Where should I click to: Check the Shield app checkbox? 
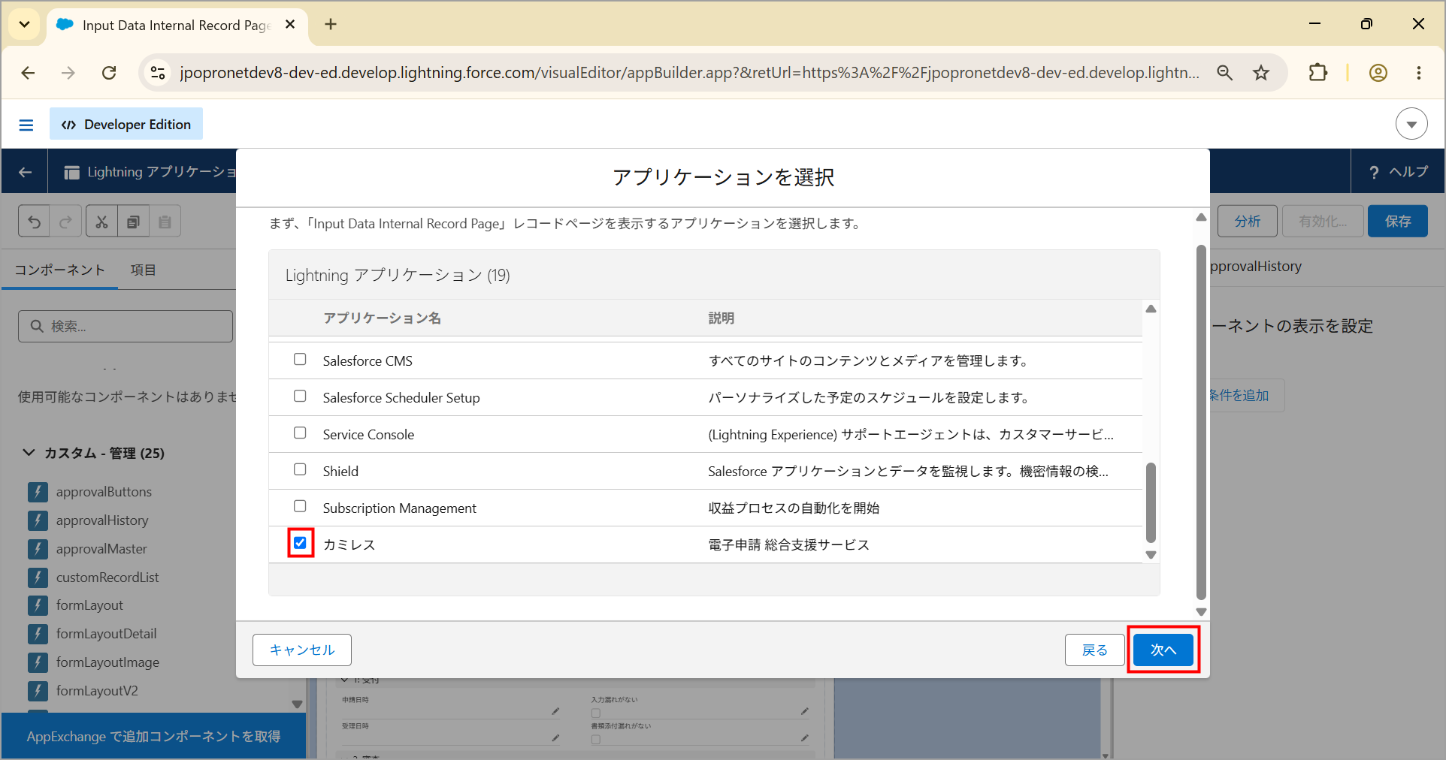(300, 470)
